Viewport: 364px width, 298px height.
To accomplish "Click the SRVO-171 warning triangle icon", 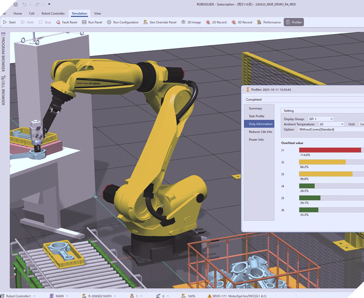I will pos(209,296).
